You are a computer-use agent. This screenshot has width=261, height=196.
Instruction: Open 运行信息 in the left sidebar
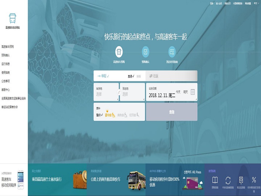point(5,64)
